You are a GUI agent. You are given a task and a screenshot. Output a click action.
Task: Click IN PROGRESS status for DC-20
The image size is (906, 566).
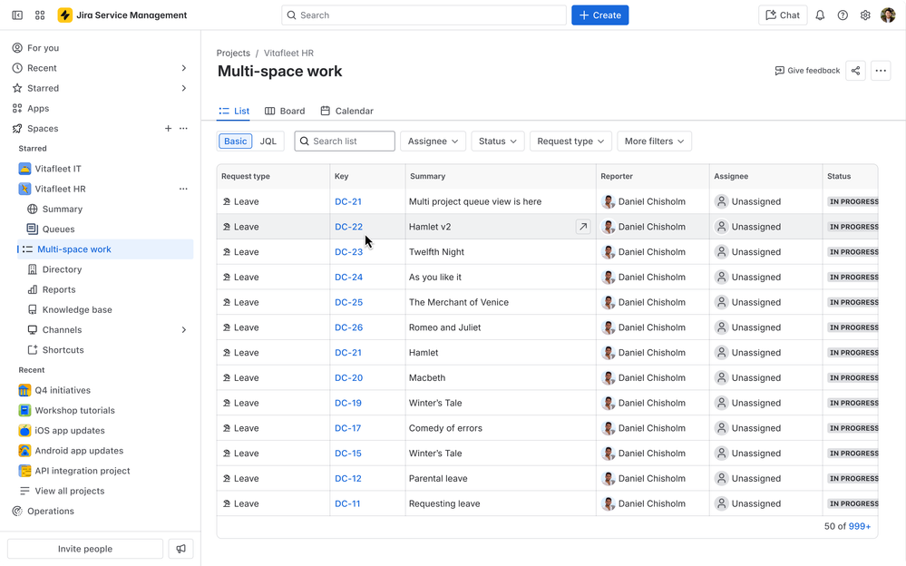(852, 378)
